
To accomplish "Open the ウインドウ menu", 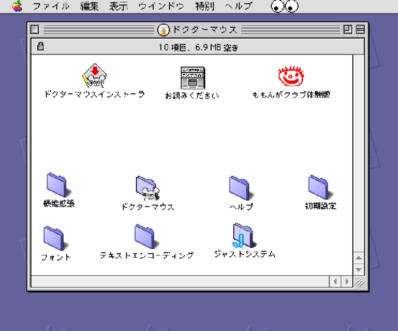I will (x=161, y=6).
